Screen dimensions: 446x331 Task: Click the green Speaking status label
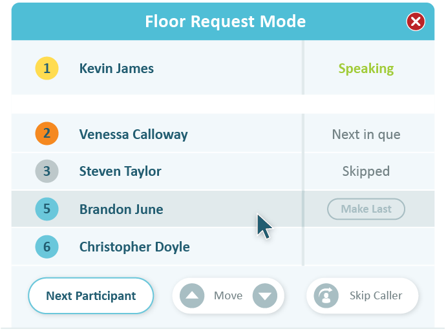click(366, 69)
